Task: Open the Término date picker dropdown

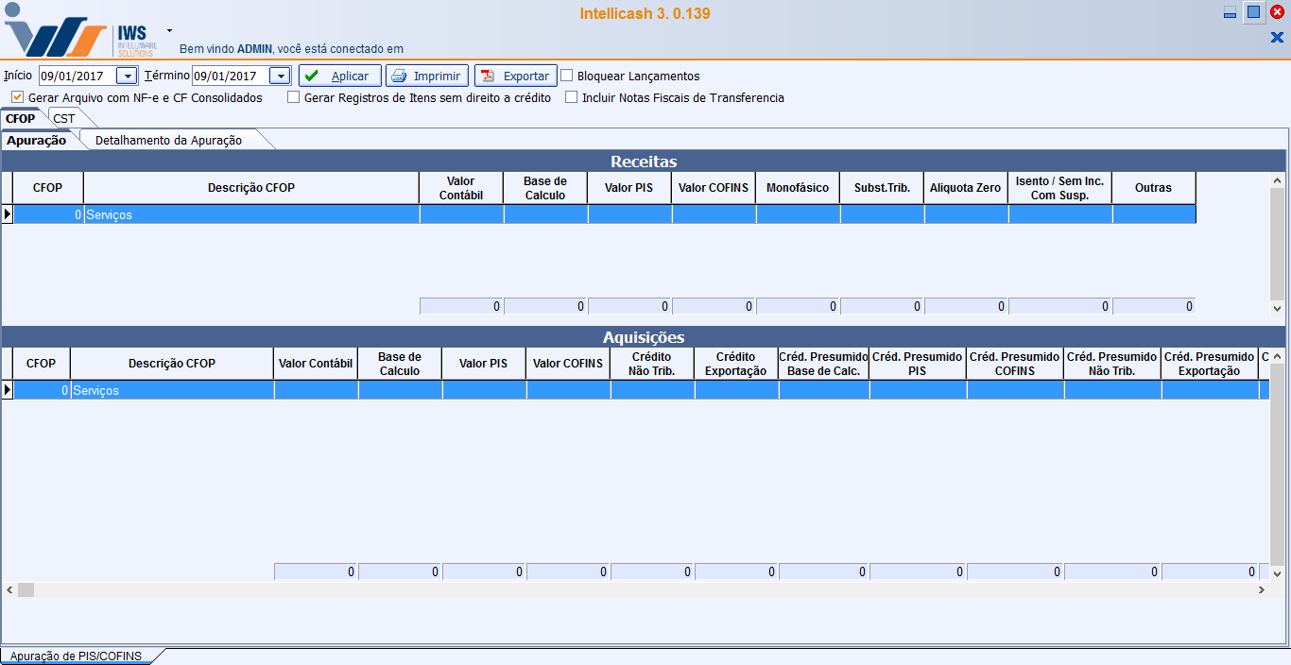Action: 280,76
